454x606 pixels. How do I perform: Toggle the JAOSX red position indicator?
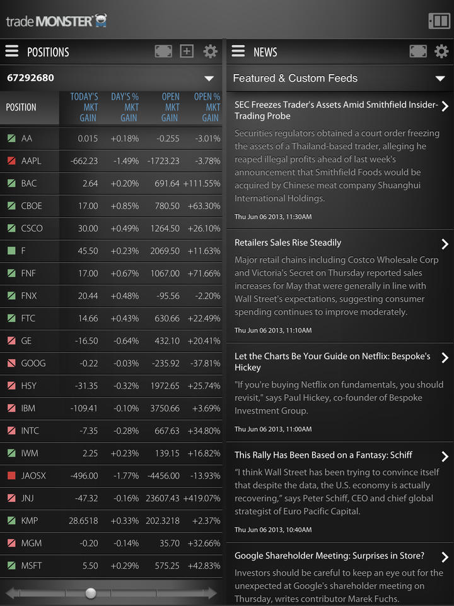(11, 475)
